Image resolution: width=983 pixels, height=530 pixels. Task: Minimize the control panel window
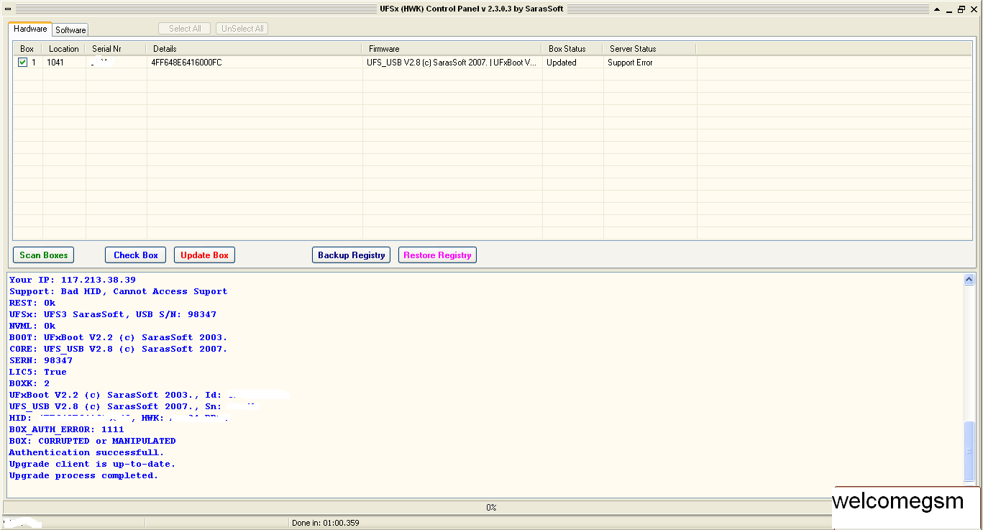(949, 9)
